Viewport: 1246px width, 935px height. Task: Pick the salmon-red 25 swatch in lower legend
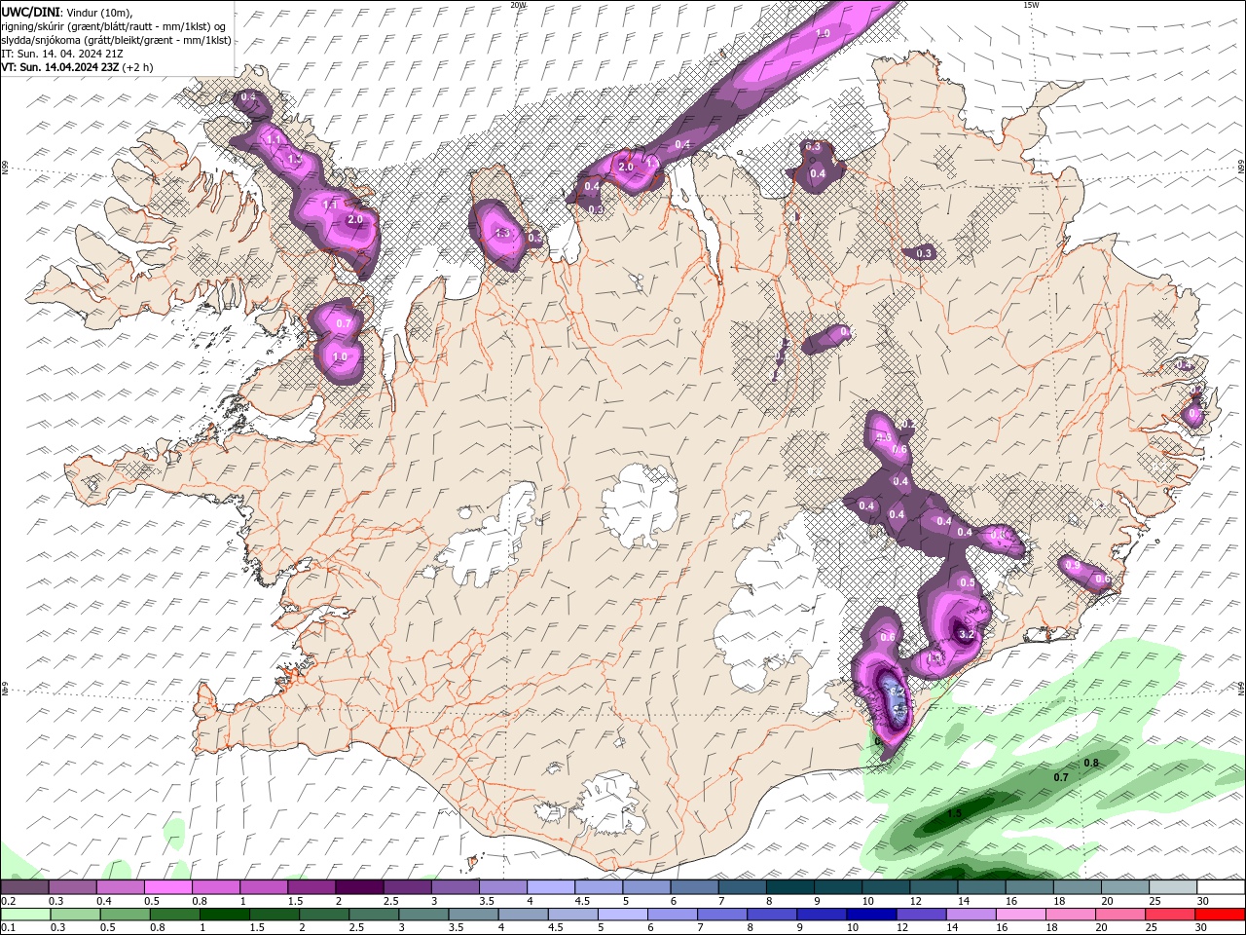(1171, 915)
